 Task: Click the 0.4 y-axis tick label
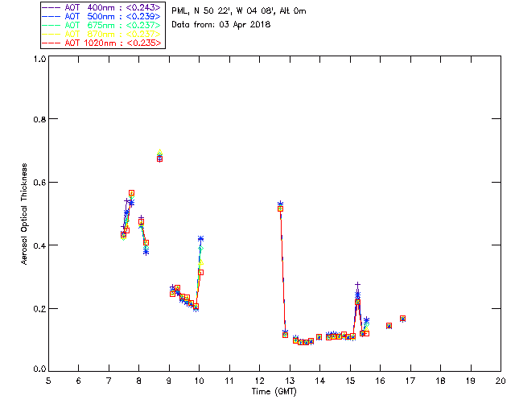point(39,245)
